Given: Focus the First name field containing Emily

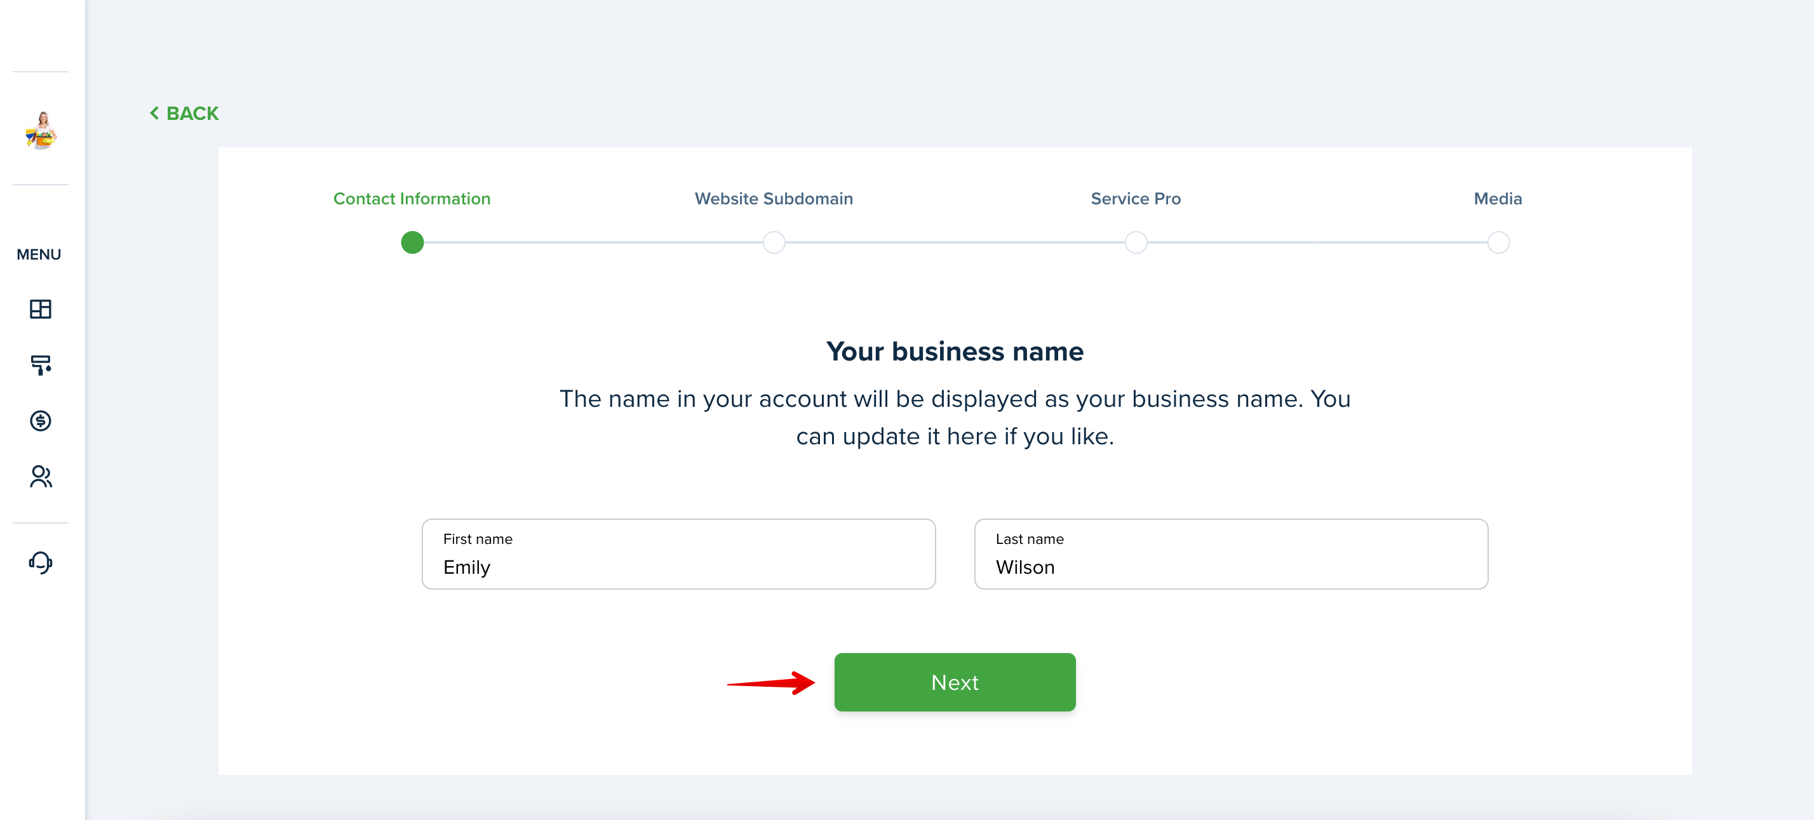Looking at the screenshot, I should coord(678,554).
